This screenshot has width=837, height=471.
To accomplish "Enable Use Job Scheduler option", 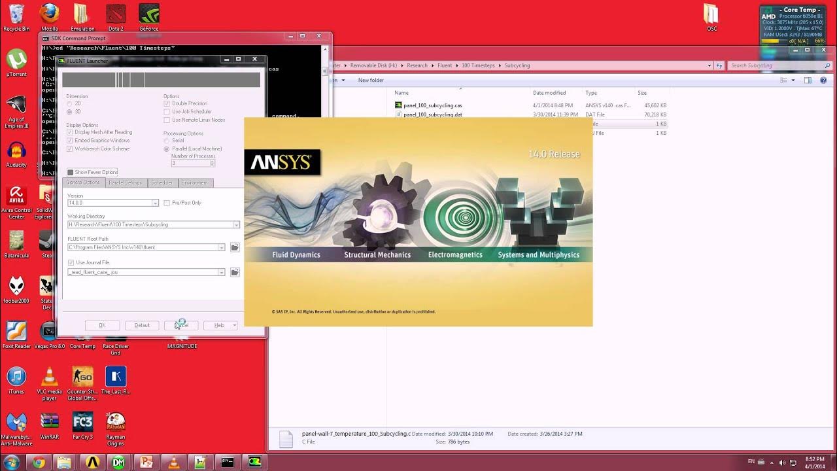I will [x=167, y=112].
